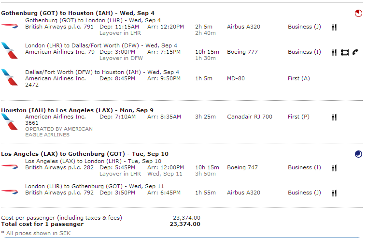Click the meal icon on the Canadair RJ 700 row

334,117
